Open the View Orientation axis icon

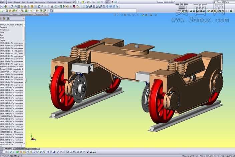click(x=84, y=6)
